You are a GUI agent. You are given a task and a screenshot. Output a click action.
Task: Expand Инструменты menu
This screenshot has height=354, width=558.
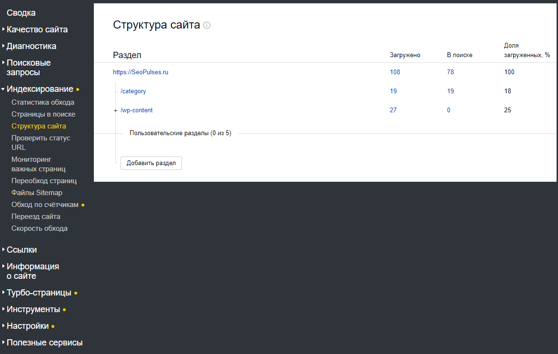point(33,309)
